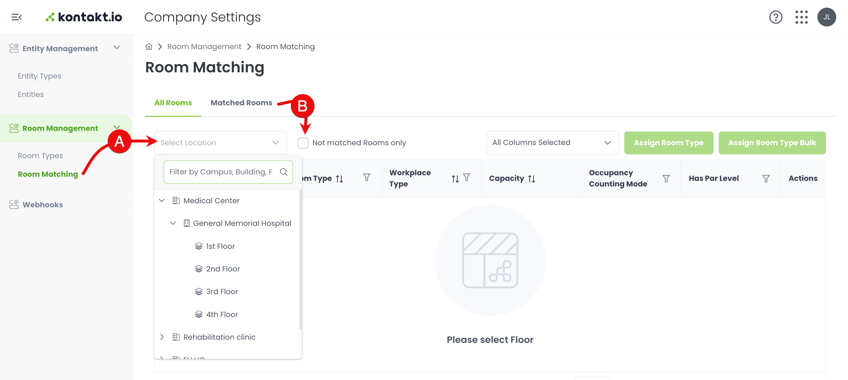Collapse the sidebar with the hamburger icon

click(x=16, y=17)
